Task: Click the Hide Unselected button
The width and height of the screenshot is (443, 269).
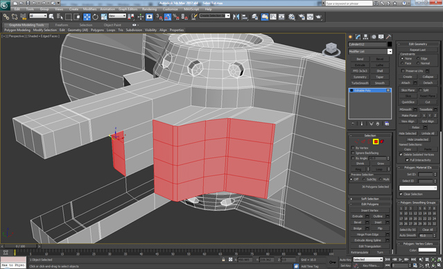Action: click(x=418, y=139)
